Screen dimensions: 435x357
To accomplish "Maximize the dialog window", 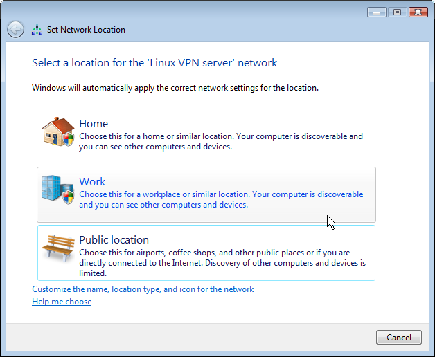I will tap(398, 12).
